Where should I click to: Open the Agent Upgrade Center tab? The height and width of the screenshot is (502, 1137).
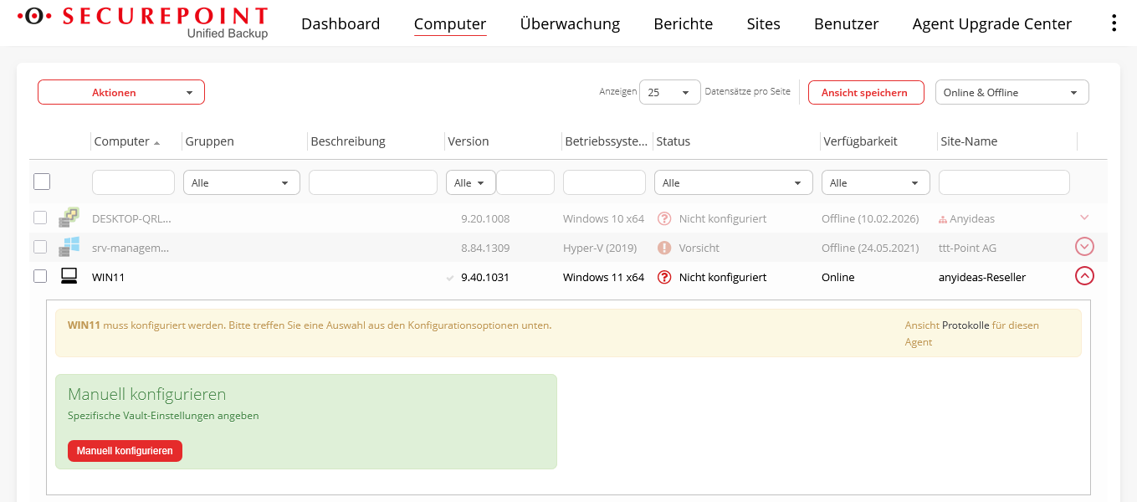tap(991, 23)
